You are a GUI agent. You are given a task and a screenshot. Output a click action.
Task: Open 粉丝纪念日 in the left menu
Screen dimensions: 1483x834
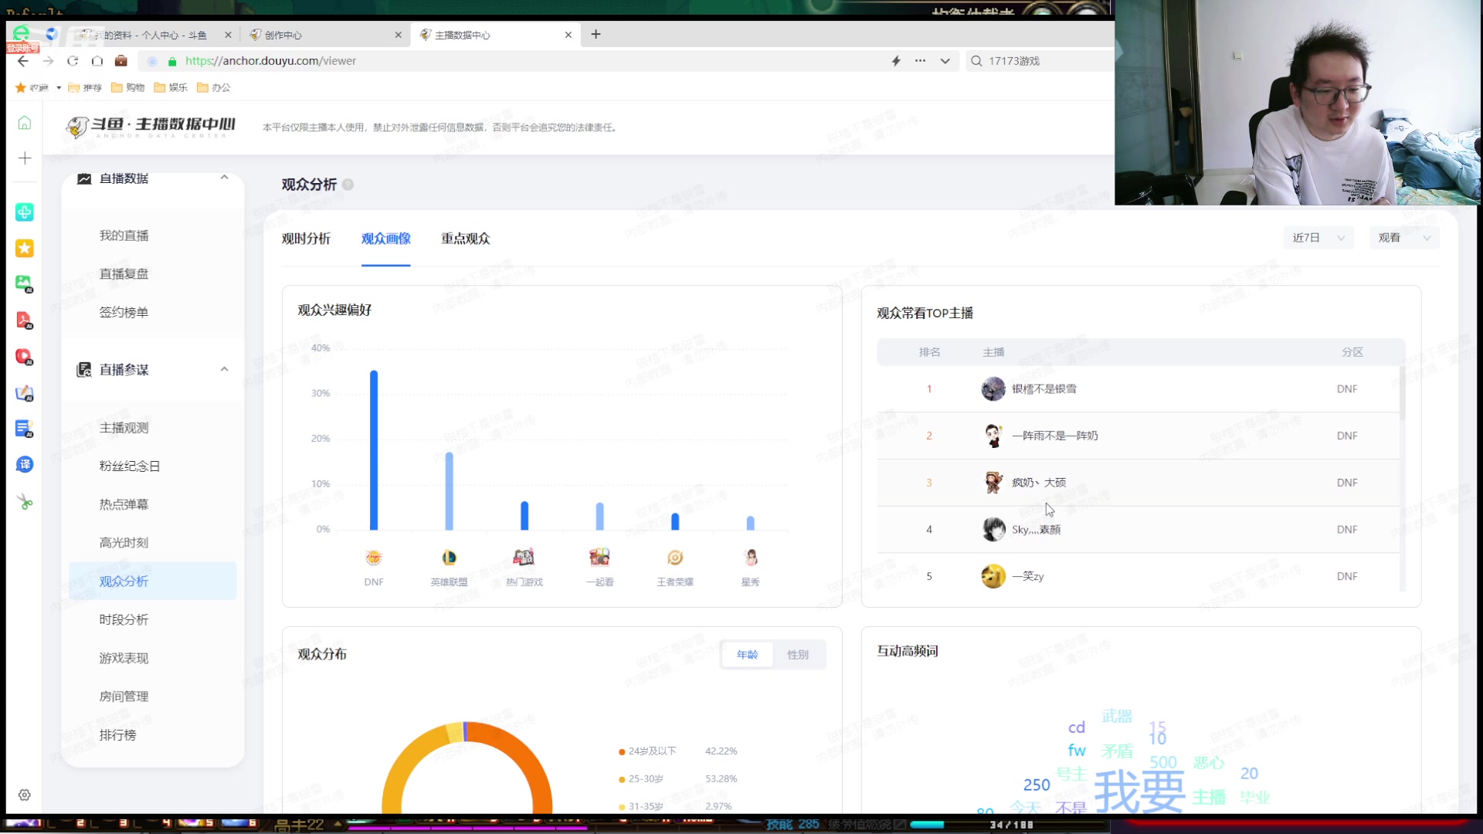tap(129, 466)
